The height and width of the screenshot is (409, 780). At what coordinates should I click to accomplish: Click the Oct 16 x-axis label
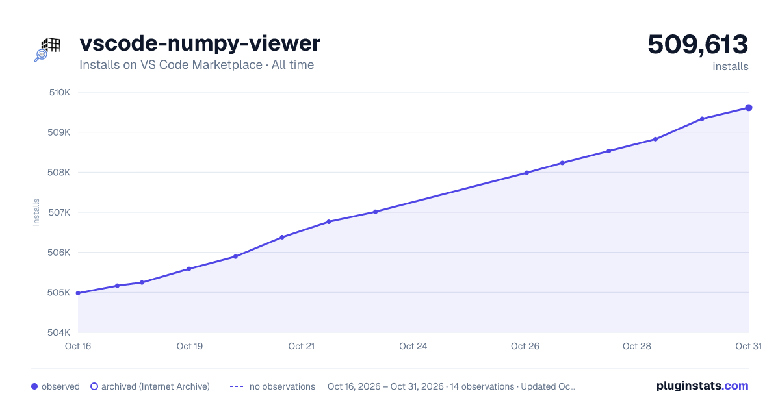point(78,346)
